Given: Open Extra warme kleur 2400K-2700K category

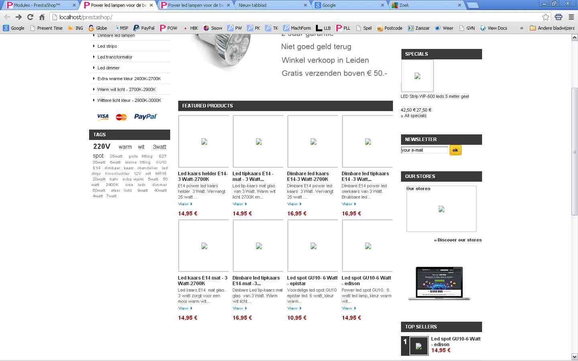Looking at the screenshot, I should pos(129,79).
